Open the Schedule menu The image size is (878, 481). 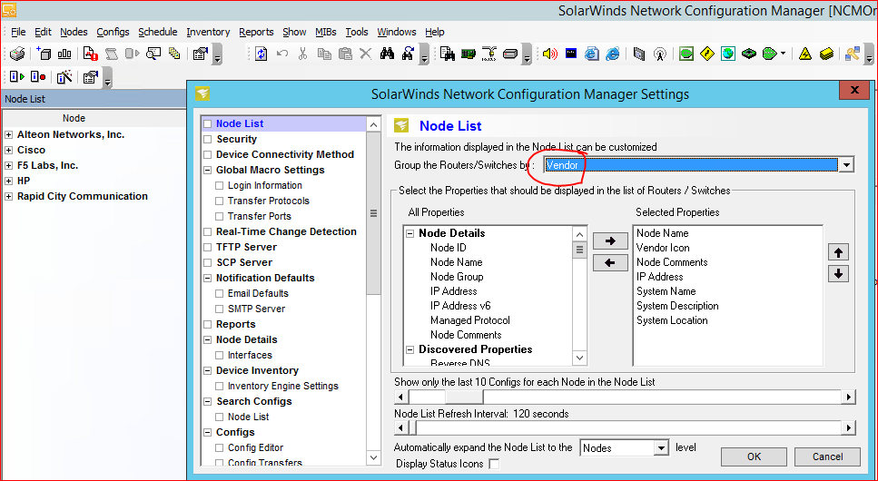pyautogui.click(x=158, y=32)
